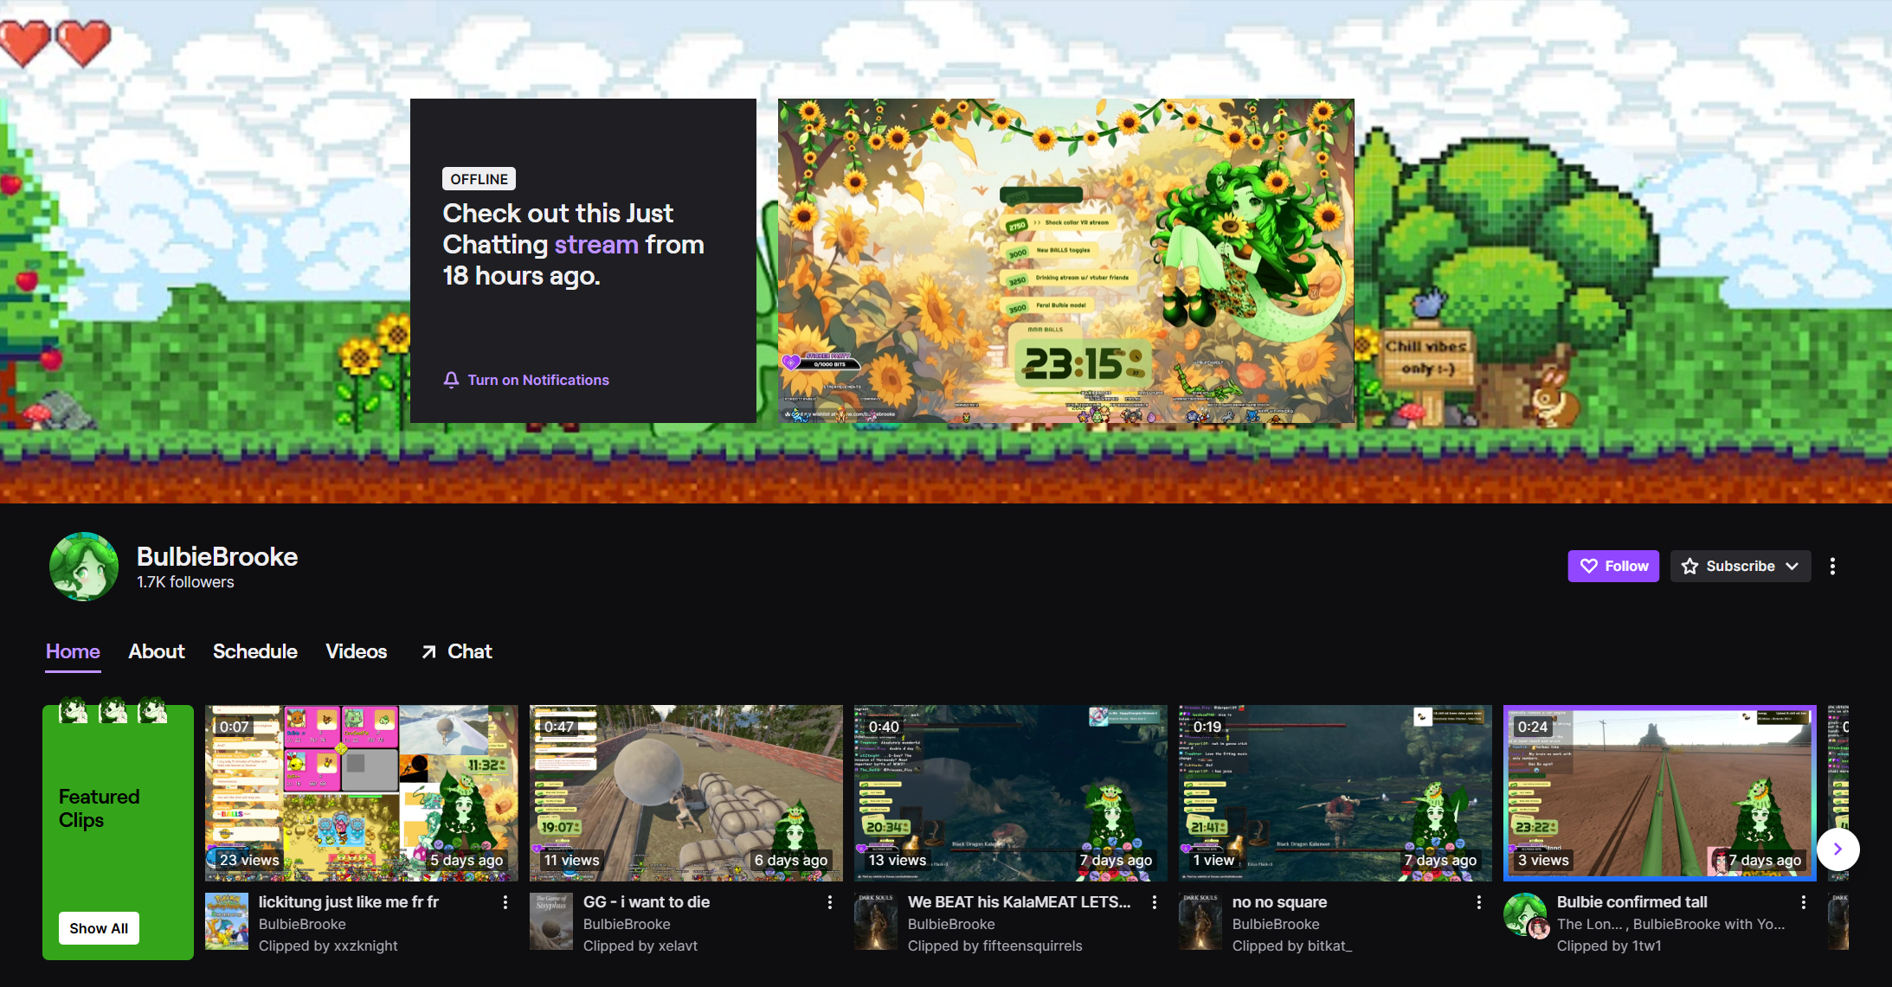Open 'no no square' clip title
This screenshot has height=987, width=1892.
[1279, 901]
